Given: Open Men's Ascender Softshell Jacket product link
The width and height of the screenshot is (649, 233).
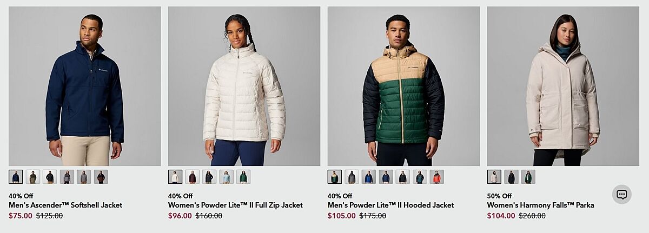Looking at the screenshot, I should [x=65, y=205].
